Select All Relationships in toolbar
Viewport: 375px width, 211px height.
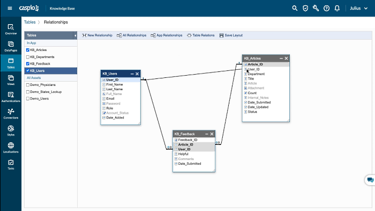point(132,35)
